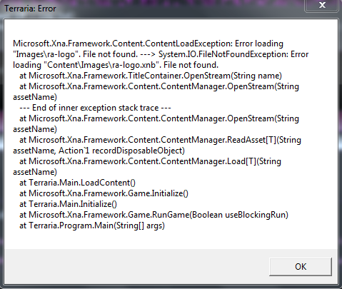
Task: Click the ContentManager.OpenStream line after inner exception
Action: (x=159, y=118)
